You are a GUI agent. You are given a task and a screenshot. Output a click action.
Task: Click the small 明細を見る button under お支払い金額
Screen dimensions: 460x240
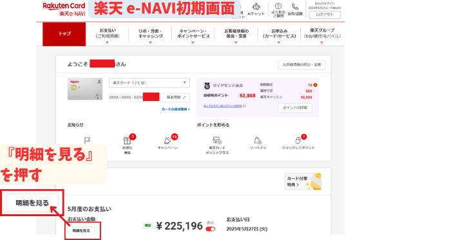click(81, 230)
